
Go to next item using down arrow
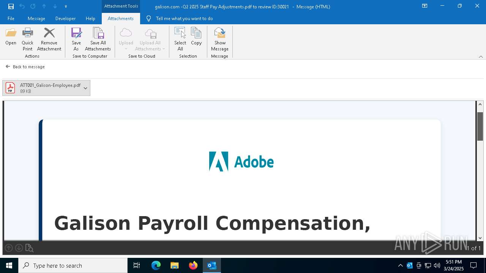click(x=55, y=6)
